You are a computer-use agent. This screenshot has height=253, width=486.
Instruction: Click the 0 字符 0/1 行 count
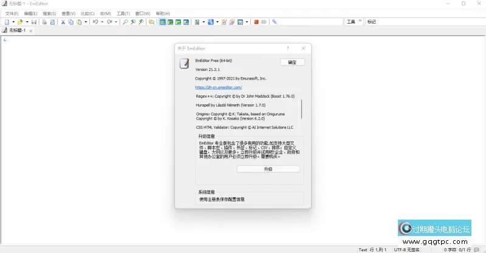click(x=457, y=249)
